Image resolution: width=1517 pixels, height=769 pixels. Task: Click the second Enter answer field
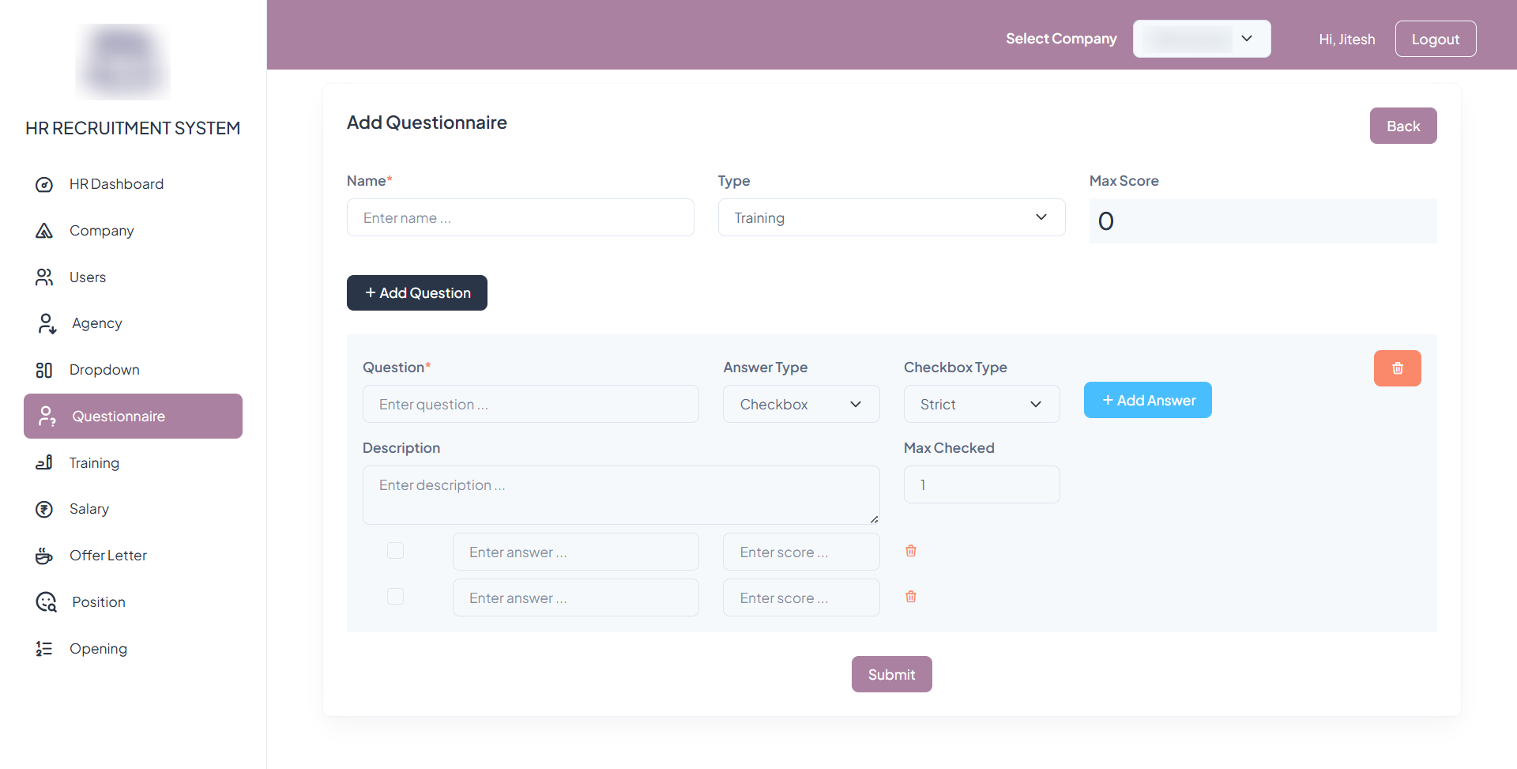tap(575, 597)
